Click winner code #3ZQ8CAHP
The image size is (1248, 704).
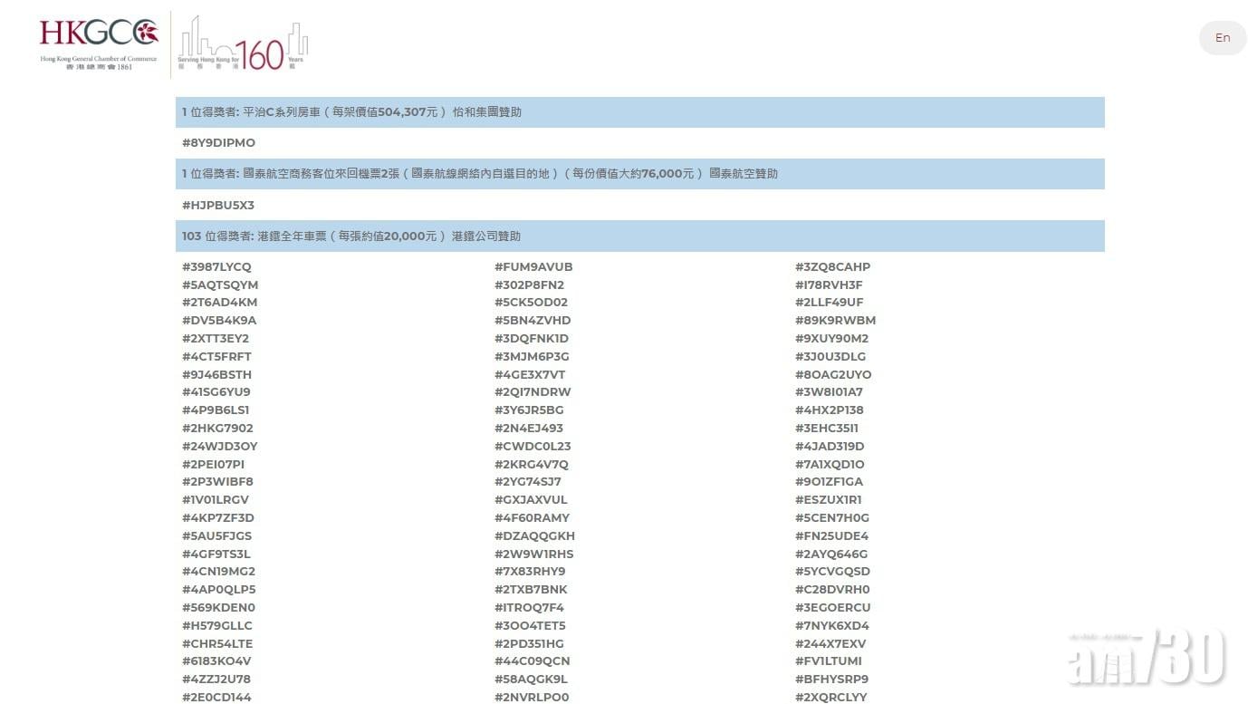click(x=832, y=267)
